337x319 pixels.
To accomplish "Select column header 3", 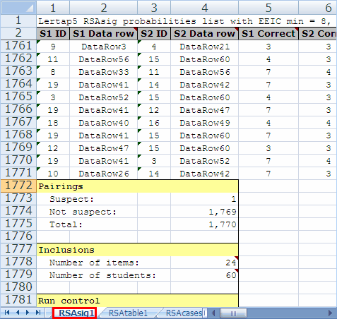I will point(154,8).
